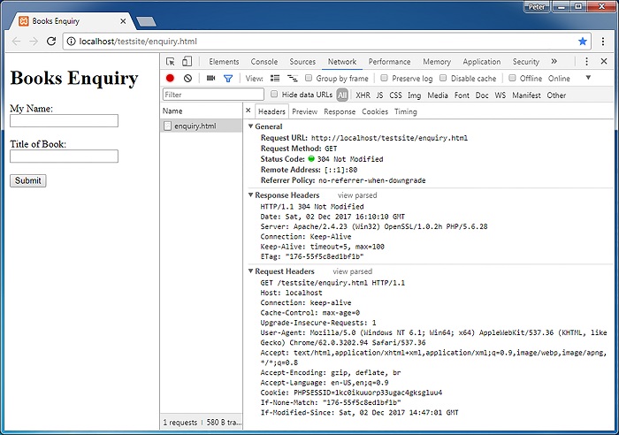Viewport: 619px width, 435px height.
Task: Select the Network tab
Action: [342, 62]
